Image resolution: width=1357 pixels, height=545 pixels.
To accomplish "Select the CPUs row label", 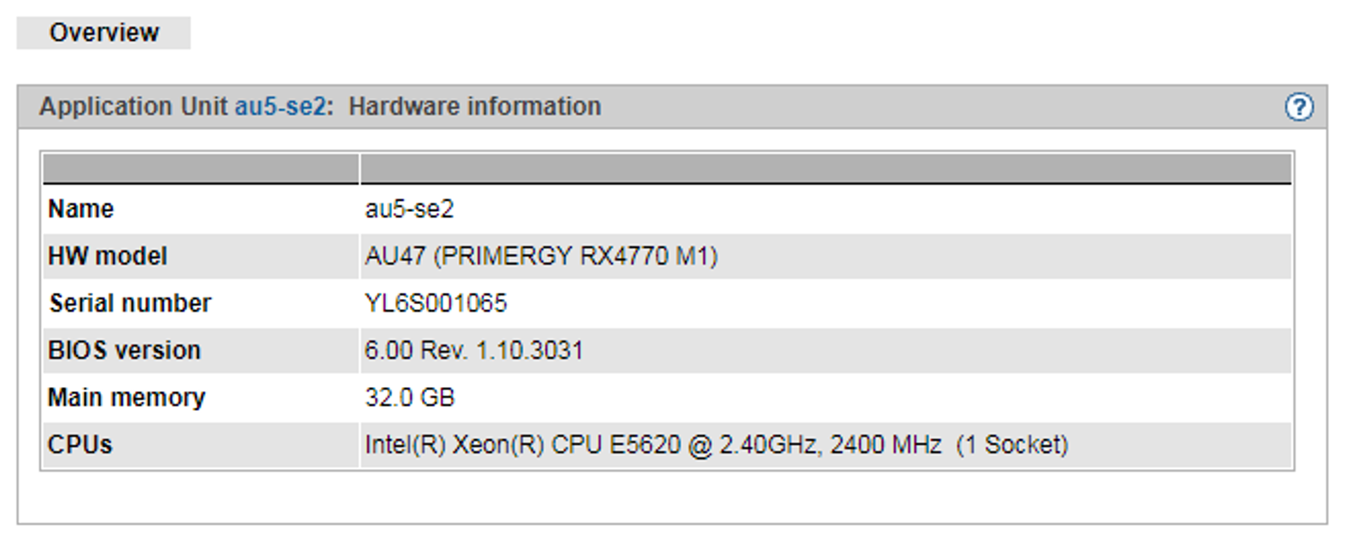I will [x=80, y=444].
